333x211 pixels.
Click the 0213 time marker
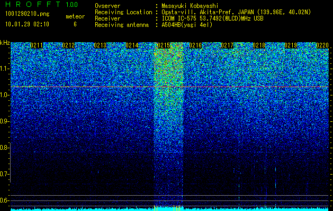click(x=100, y=45)
